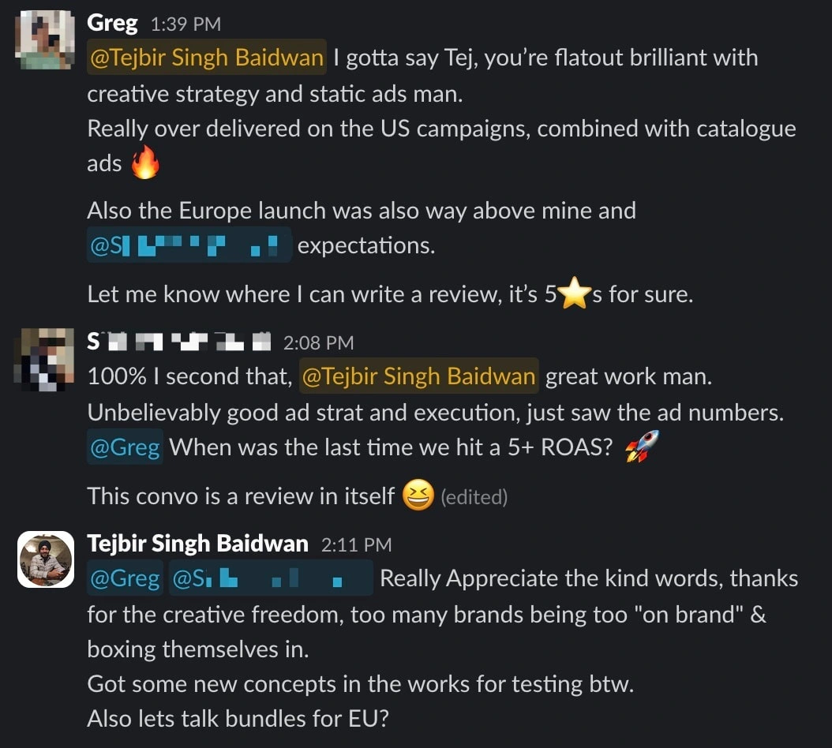Open blurred @S mention before 'expectations'
The height and width of the screenshot is (748, 832).
click(189, 245)
